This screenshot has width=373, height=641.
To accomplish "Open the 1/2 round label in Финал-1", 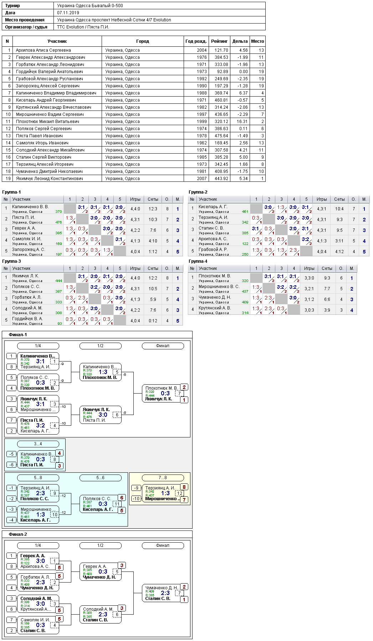I will pos(100,346).
